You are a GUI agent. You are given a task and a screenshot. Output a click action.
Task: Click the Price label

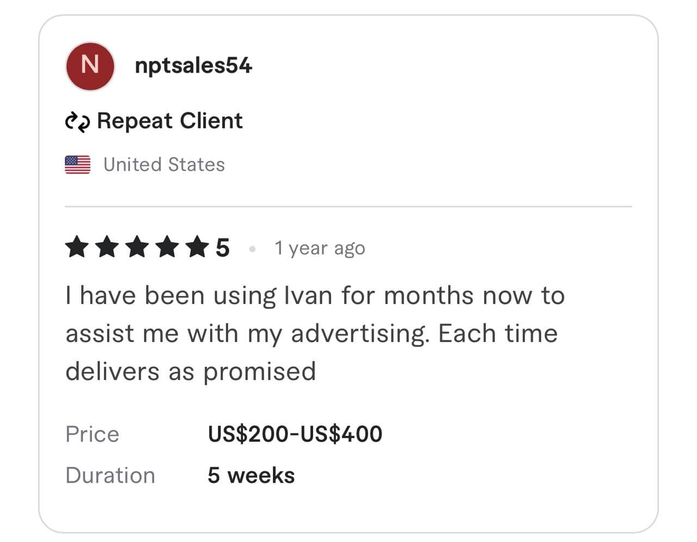[92, 434]
